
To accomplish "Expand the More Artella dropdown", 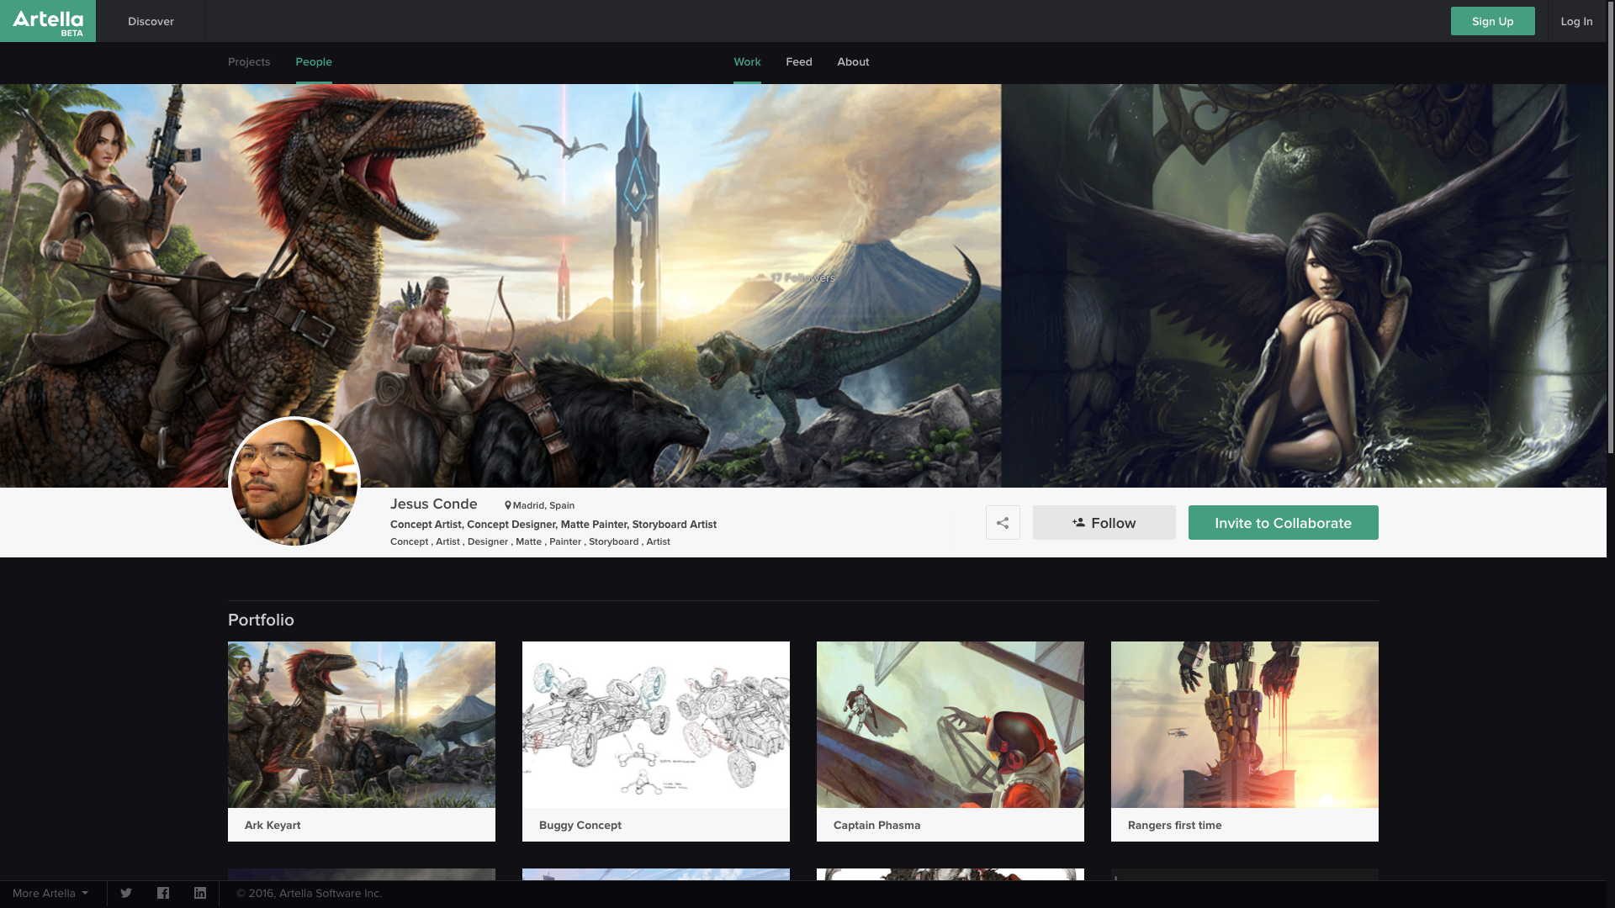I will (50, 893).
